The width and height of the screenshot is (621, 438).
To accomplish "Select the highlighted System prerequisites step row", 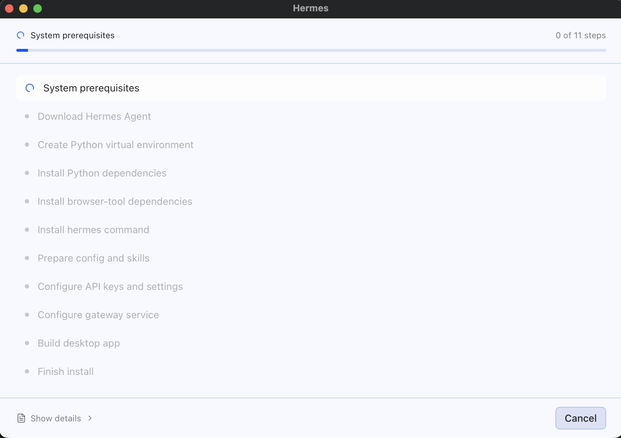I will 311,88.
